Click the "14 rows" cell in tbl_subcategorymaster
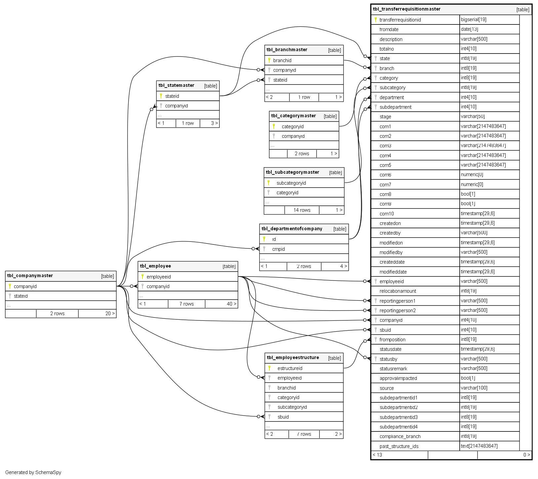The width and height of the screenshot is (538, 479). (302, 210)
